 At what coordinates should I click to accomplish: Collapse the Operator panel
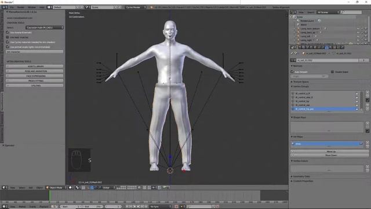9,145
